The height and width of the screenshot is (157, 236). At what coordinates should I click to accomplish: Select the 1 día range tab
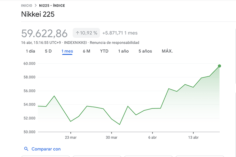[30, 51]
